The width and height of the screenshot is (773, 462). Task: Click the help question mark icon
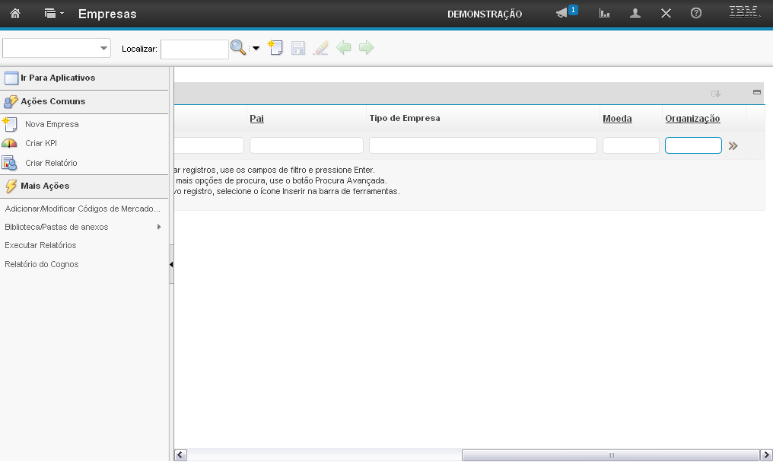click(x=695, y=14)
